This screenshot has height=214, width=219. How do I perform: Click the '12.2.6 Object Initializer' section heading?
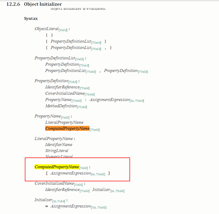coord(34,4)
